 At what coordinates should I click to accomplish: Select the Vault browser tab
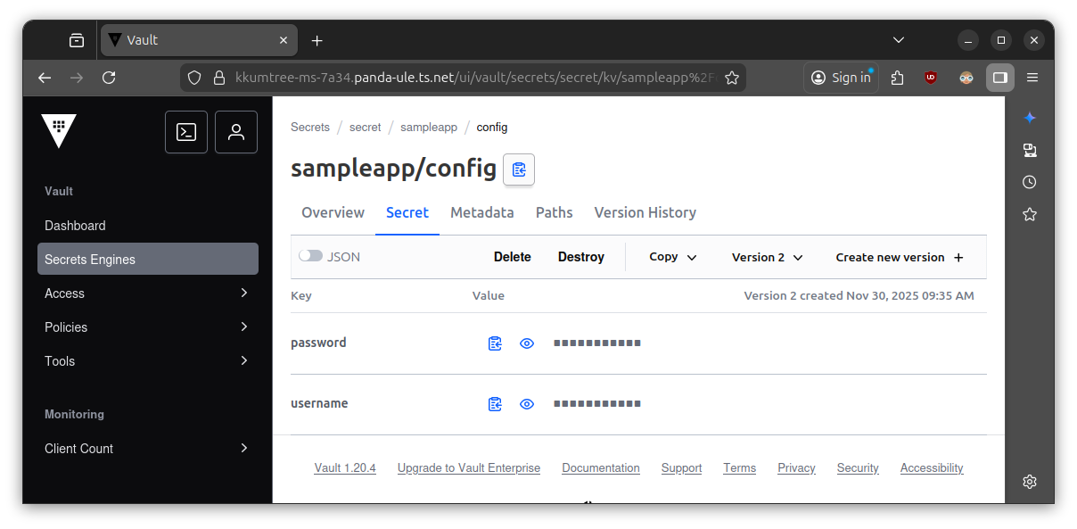pyautogui.click(x=199, y=40)
